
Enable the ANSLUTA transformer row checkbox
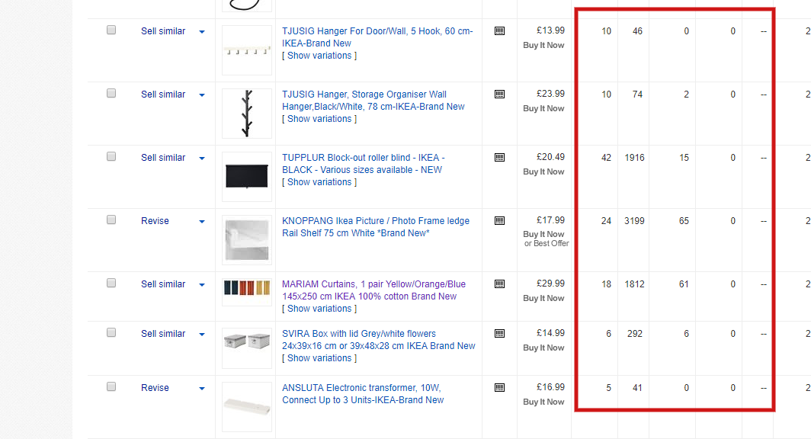111,386
